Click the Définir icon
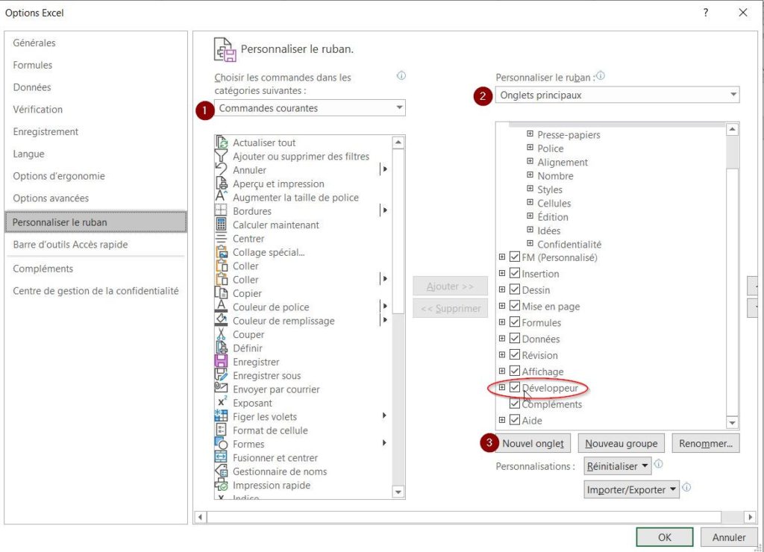764x552 pixels. [221, 348]
